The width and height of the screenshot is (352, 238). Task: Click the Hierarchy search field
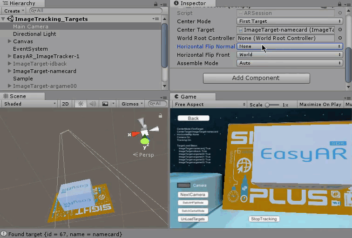pos(96,11)
